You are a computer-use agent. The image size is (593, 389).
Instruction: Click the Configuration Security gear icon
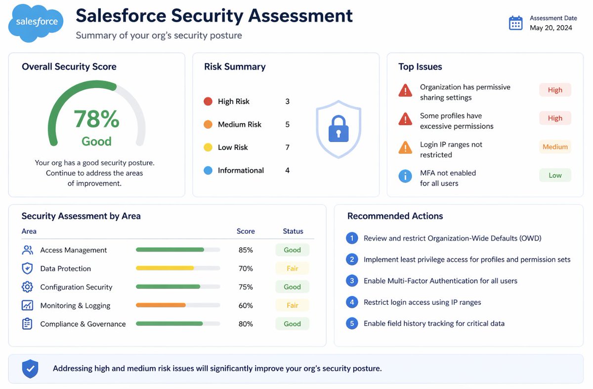(x=27, y=287)
